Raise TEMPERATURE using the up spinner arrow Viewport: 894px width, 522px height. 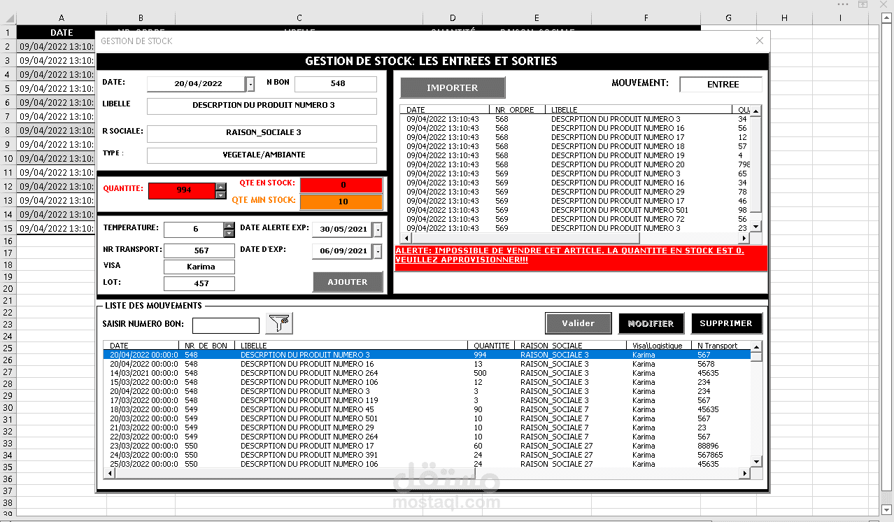pos(229,225)
